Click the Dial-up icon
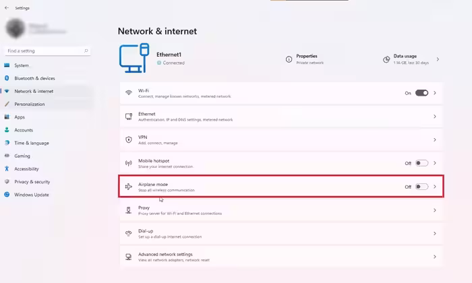The image size is (472, 283). [129, 233]
